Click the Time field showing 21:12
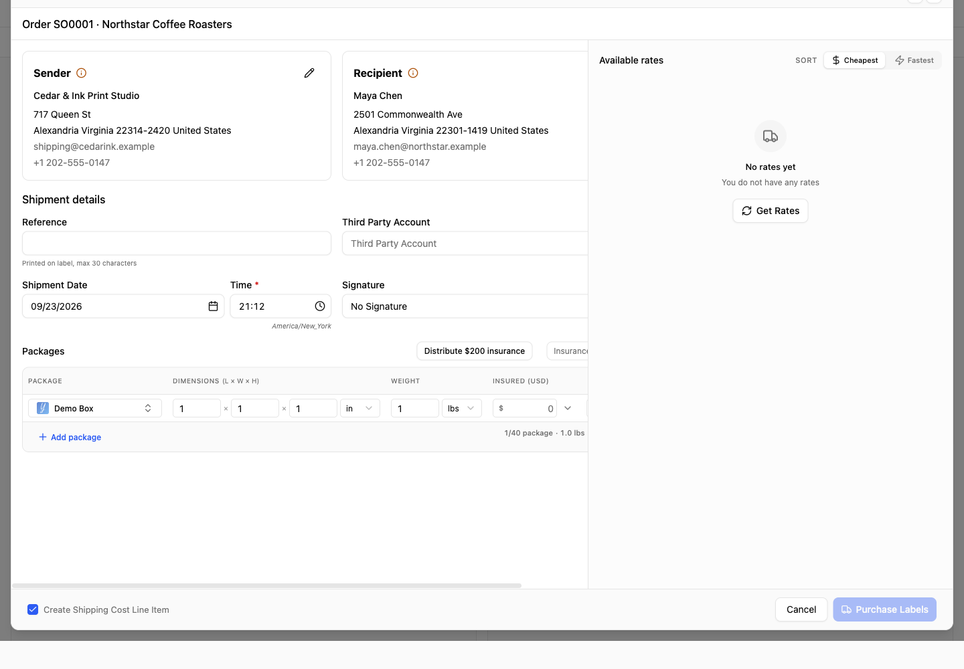 (x=281, y=306)
